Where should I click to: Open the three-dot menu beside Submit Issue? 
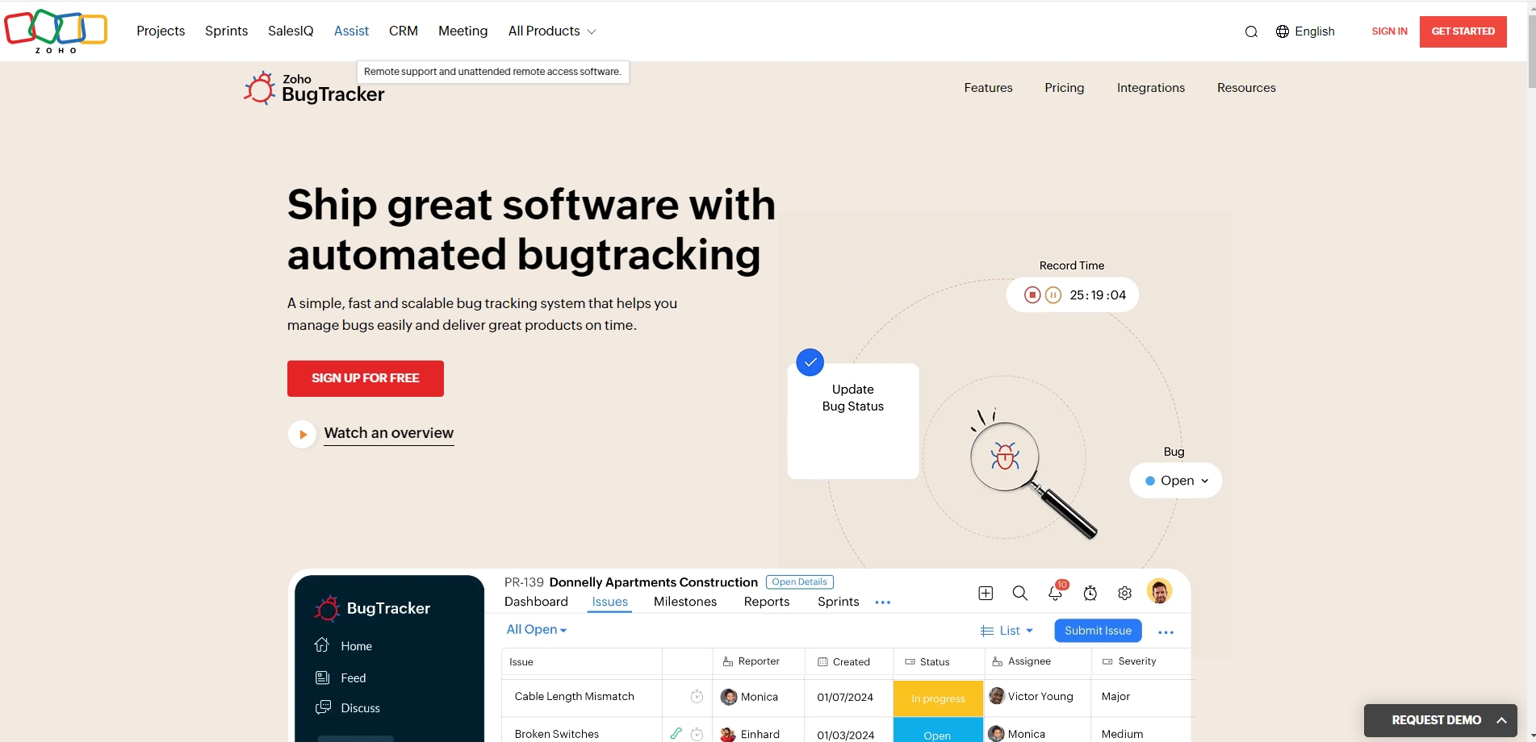pos(1166,632)
